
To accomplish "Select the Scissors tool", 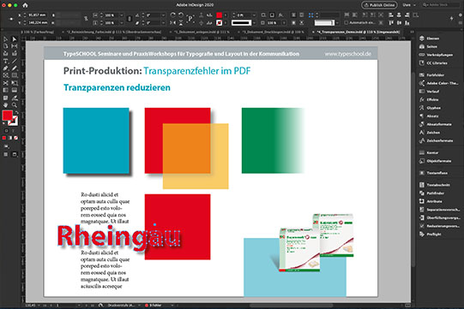I will [6, 83].
